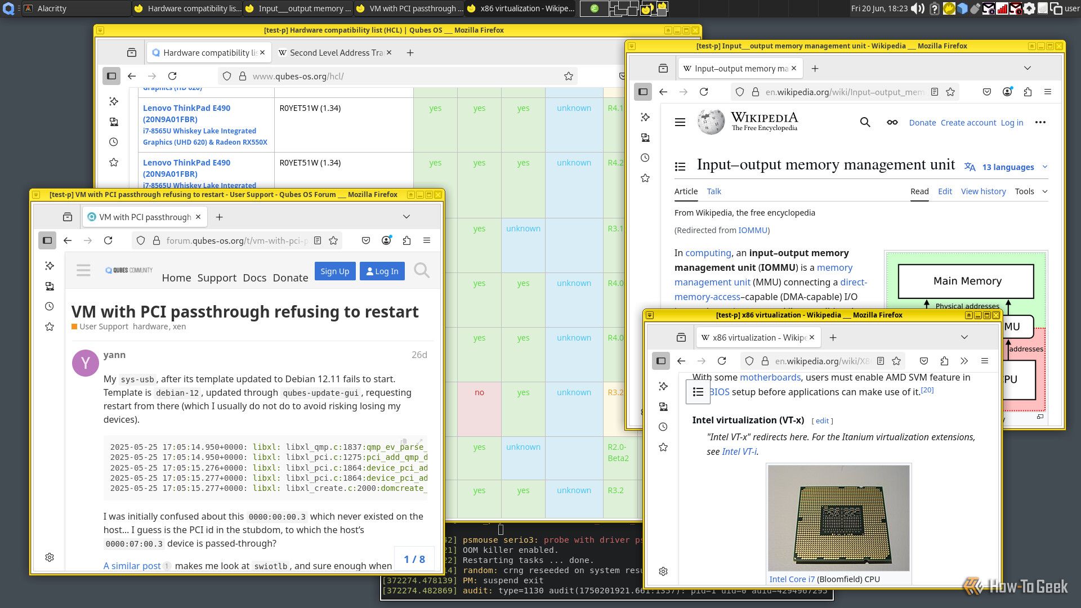The width and height of the screenshot is (1081, 608).
Task: Click the volume speaker tray icon
Action: [918, 8]
